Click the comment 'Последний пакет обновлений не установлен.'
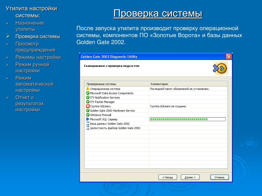262x196 pixels. (179, 89)
